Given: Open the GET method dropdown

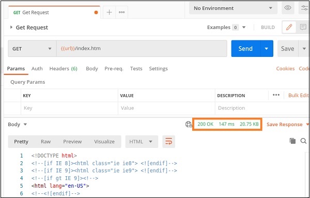Looking at the screenshot, I should pyautogui.click(x=32, y=49).
